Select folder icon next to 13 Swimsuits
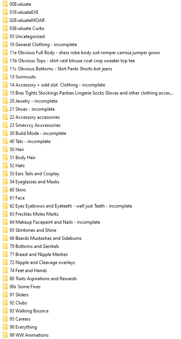The width and height of the screenshot is (181, 339). [x=5, y=77]
